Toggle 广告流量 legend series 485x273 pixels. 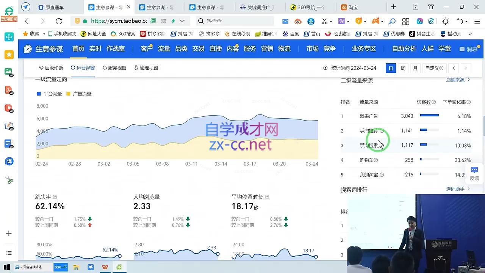tap(79, 94)
